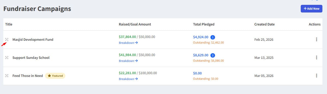Click the $4,924.00 total pledged amount
The width and height of the screenshot is (327, 94).
(x=201, y=37)
